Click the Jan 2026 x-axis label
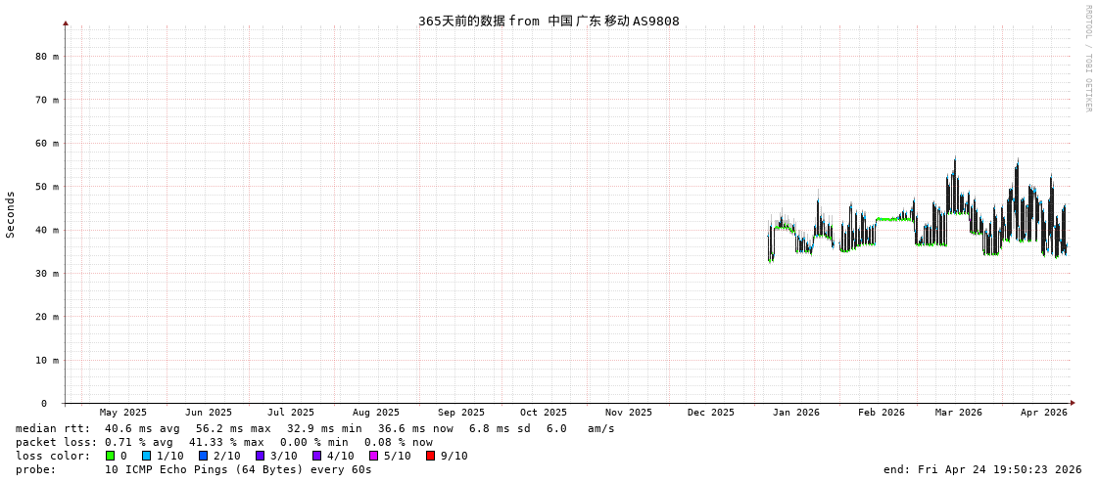This screenshot has height=483, width=1098. pyautogui.click(x=795, y=413)
